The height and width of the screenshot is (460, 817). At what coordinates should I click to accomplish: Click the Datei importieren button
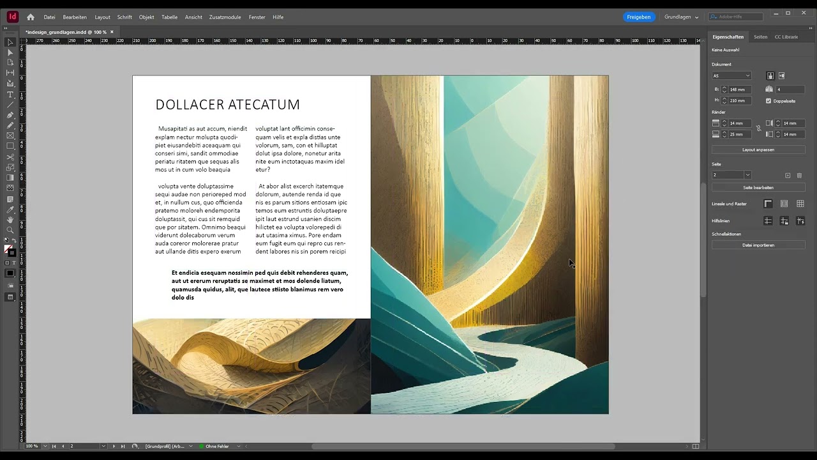click(758, 245)
